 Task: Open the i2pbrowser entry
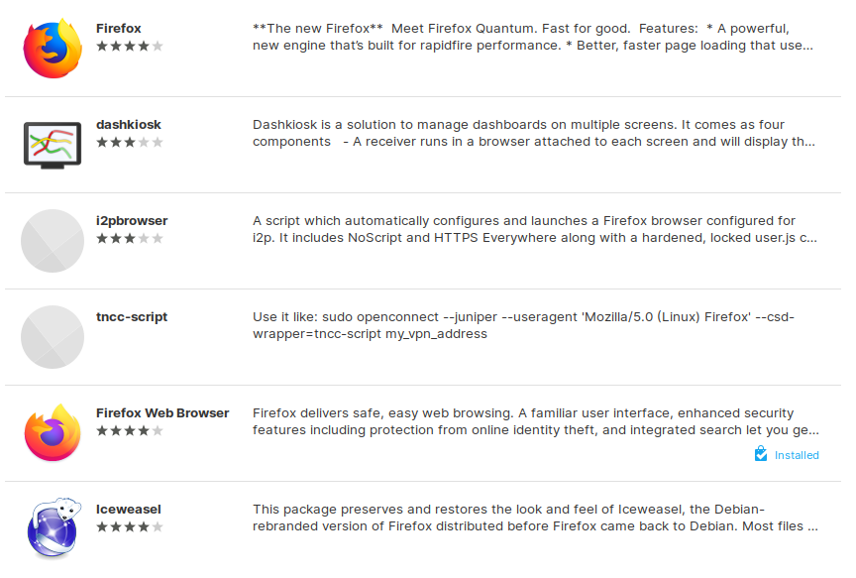(132, 220)
